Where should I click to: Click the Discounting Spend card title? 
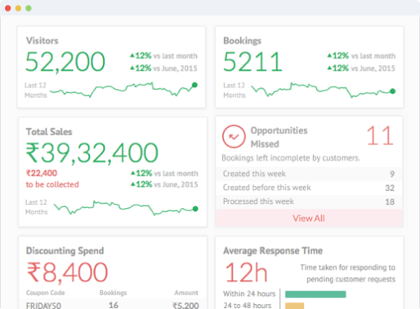65,250
